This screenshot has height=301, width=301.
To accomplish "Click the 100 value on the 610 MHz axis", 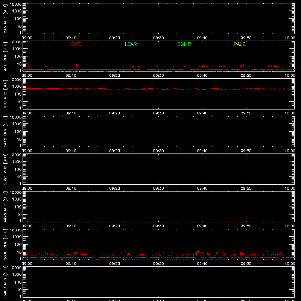I will pyautogui.click(x=18, y=94).
